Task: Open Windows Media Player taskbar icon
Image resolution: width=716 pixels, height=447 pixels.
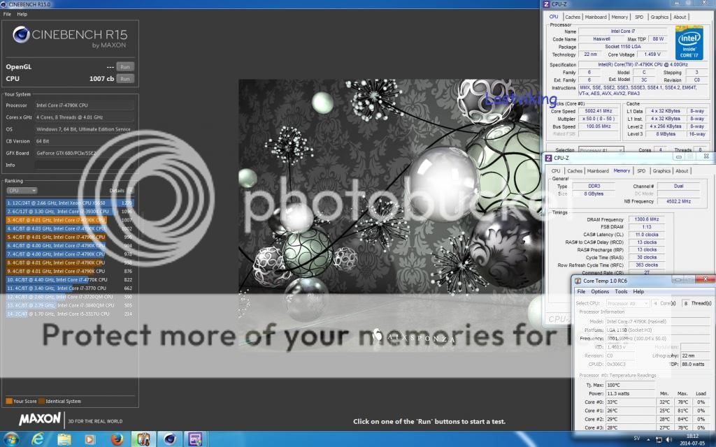Action: click(89, 439)
